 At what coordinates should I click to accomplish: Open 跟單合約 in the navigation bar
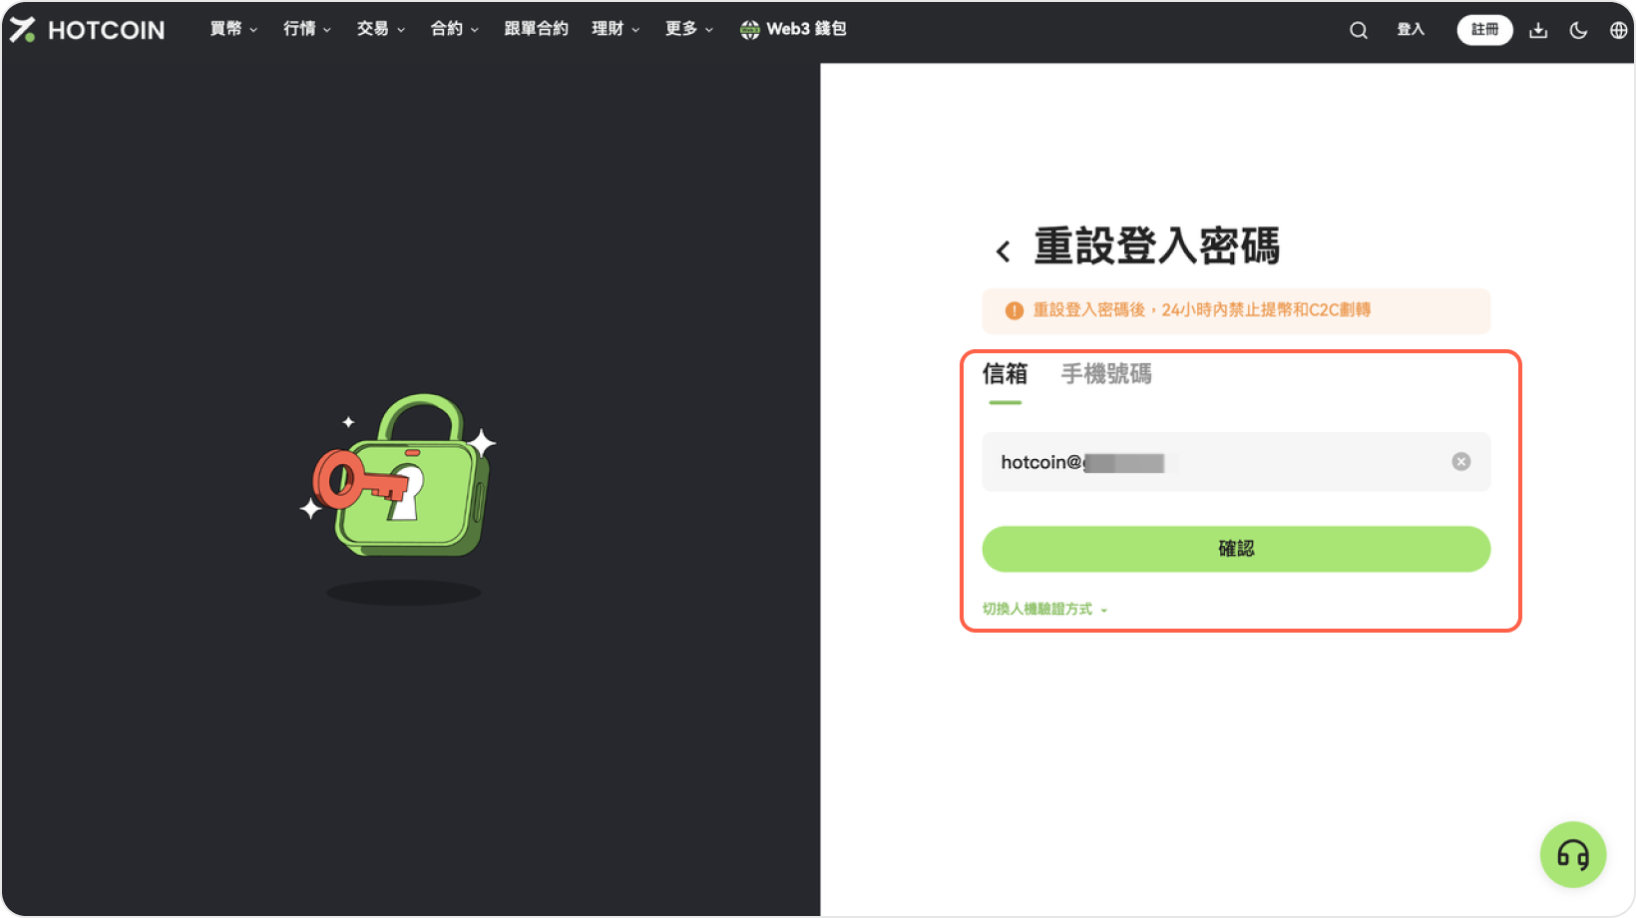536,29
